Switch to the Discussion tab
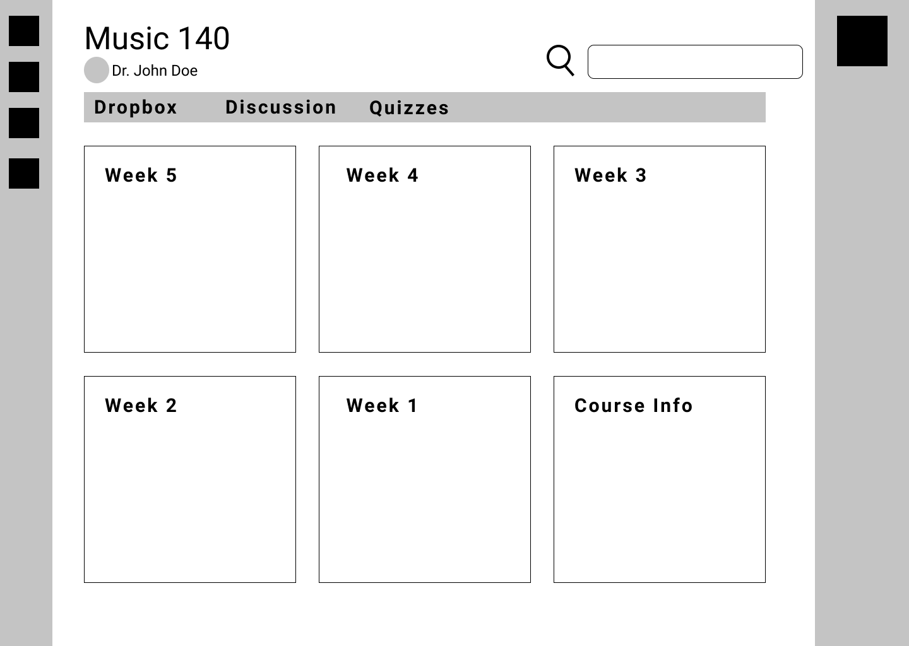909x646 pixels. pyautogui.click(x=282, y=107)
